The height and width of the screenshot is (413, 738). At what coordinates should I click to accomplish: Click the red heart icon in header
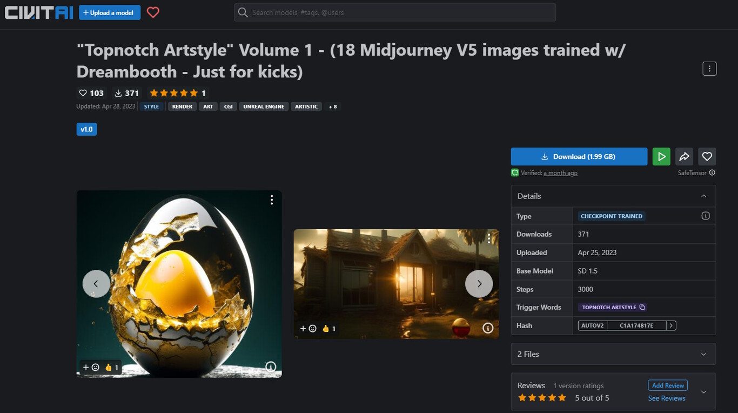153,12
